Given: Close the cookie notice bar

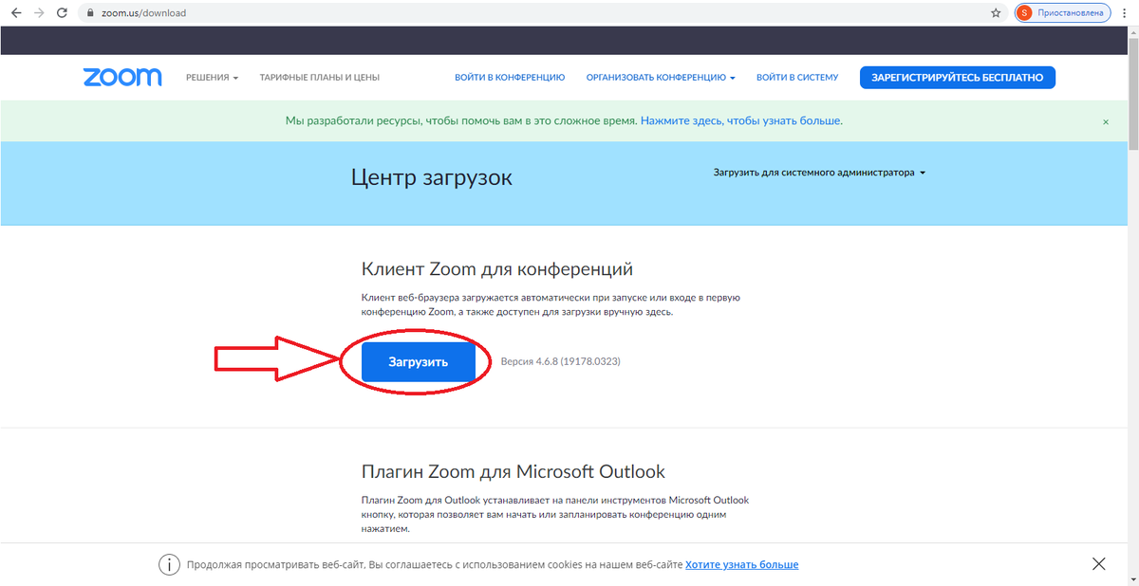Looking at the screenshot, I should point(1099,564).
